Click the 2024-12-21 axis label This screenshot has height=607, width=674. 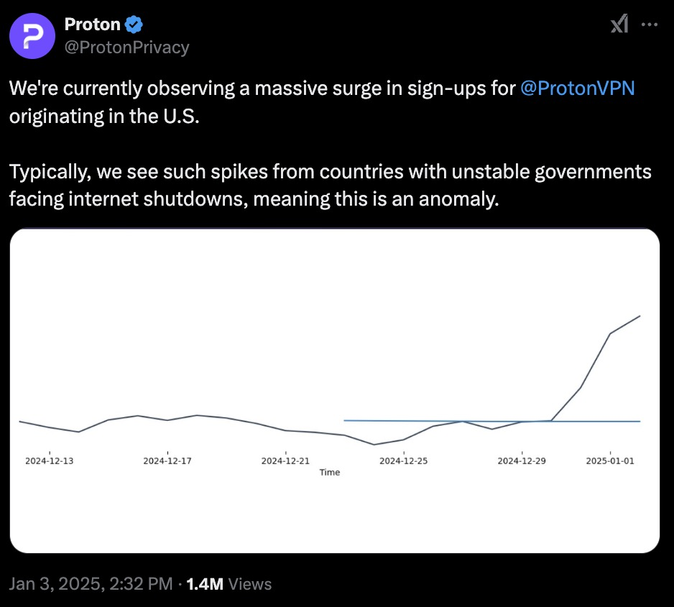tap(285, 461)
